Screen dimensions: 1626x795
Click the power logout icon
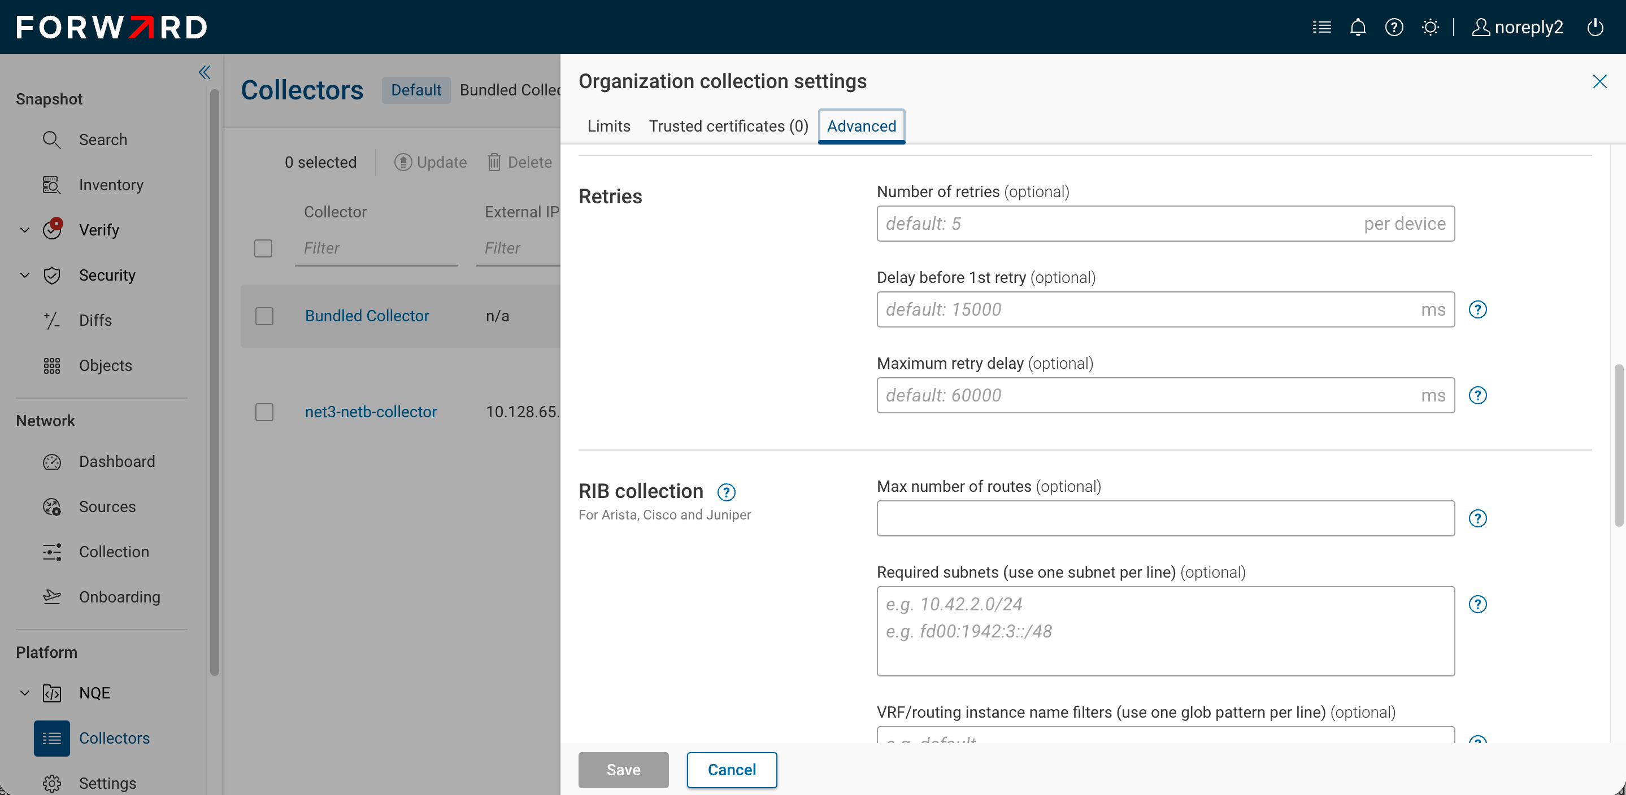1595,27
